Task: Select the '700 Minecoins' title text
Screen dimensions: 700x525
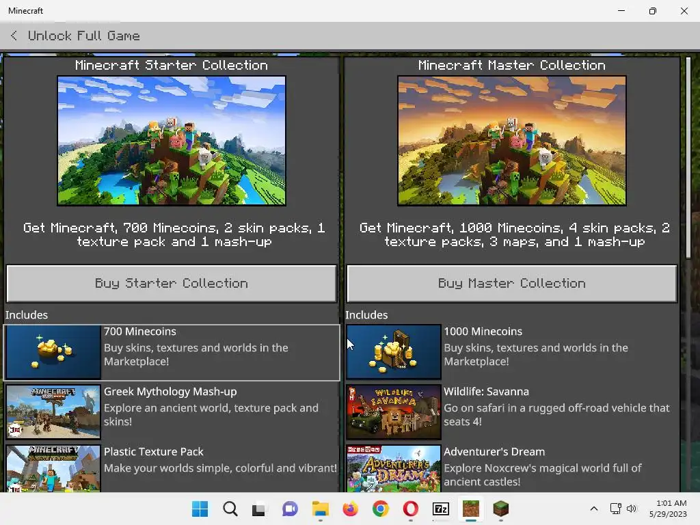Action: 139,332
